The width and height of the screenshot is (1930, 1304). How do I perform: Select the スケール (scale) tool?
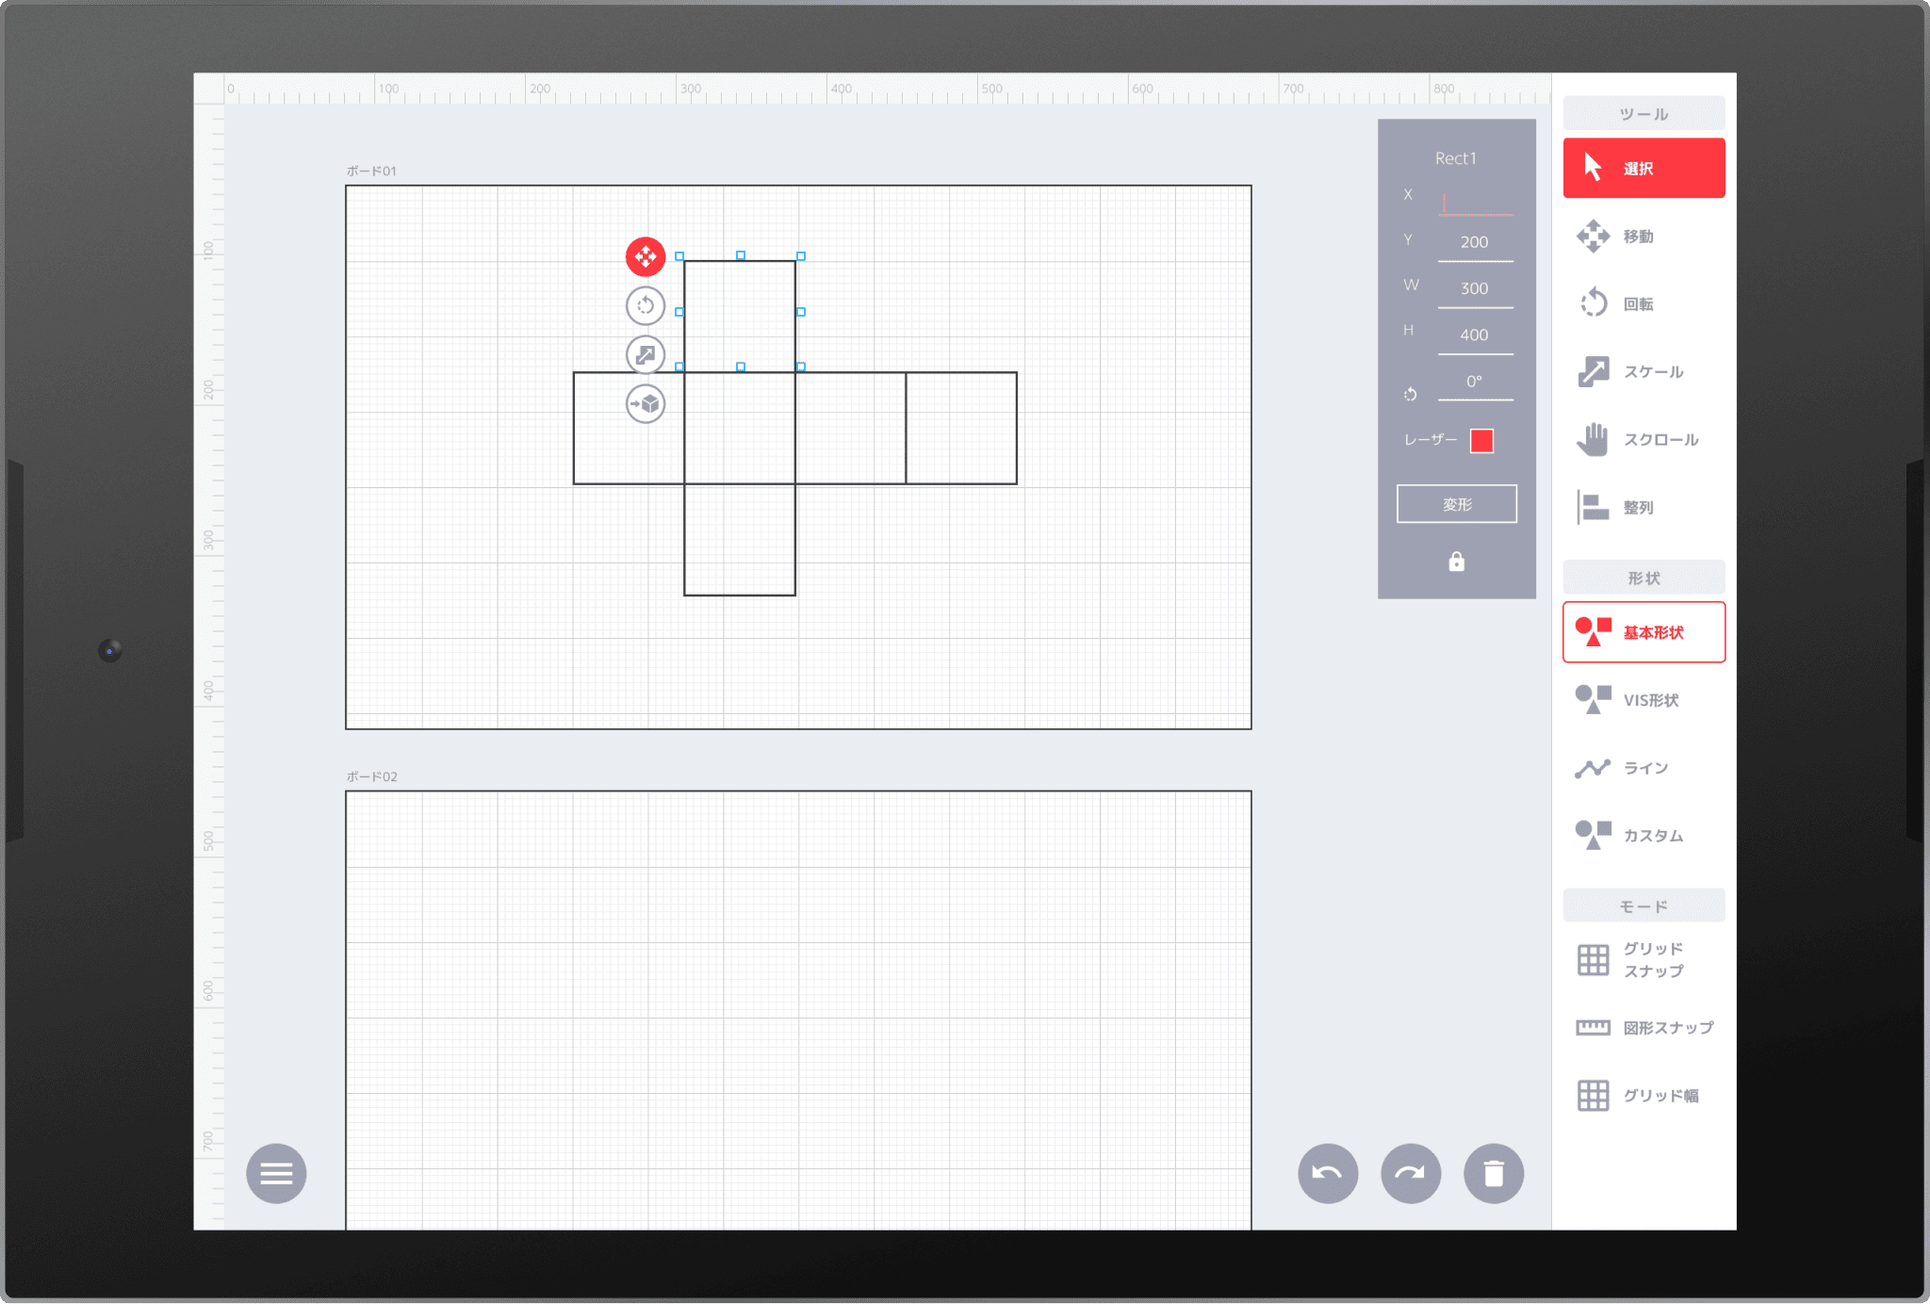point(1643,372)
